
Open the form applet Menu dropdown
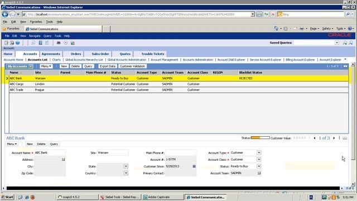pos(12,144)
